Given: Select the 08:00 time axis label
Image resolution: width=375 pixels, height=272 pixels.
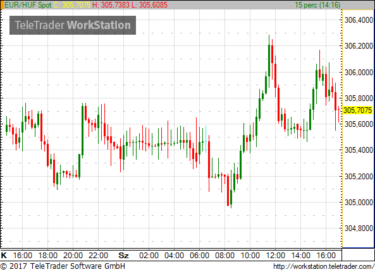Looking at the screenshot, I should 224,256.
